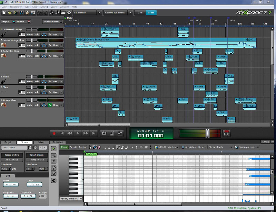
Task: Open the Datei menu
Action: [4, 7]
